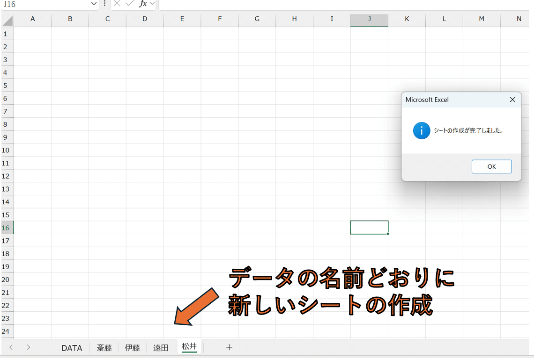534x358 pixels.
Task: Click the Cancel X icon in formula bar
Action: (x=117, y=4)
